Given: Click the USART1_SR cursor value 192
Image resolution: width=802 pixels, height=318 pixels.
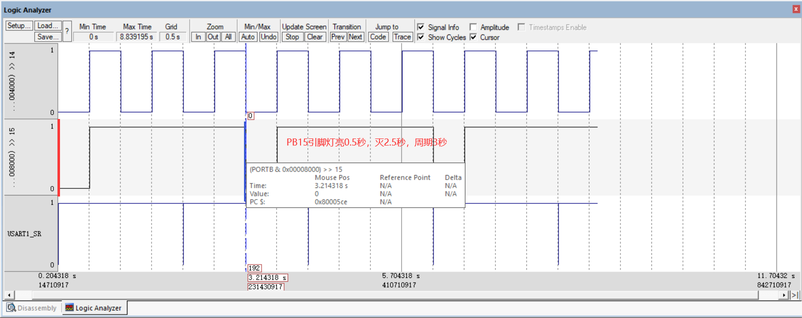Looking at the screenshot, I should tap(254, 268).
